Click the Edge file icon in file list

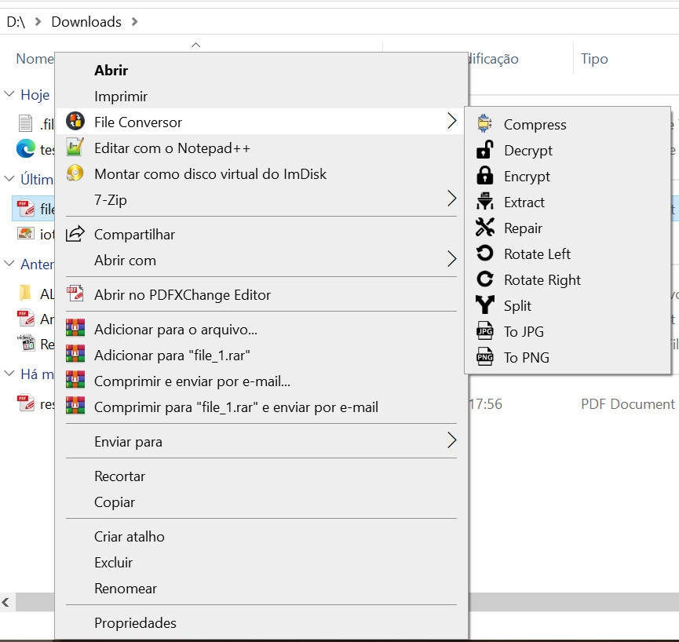click(x=26, y=149)
